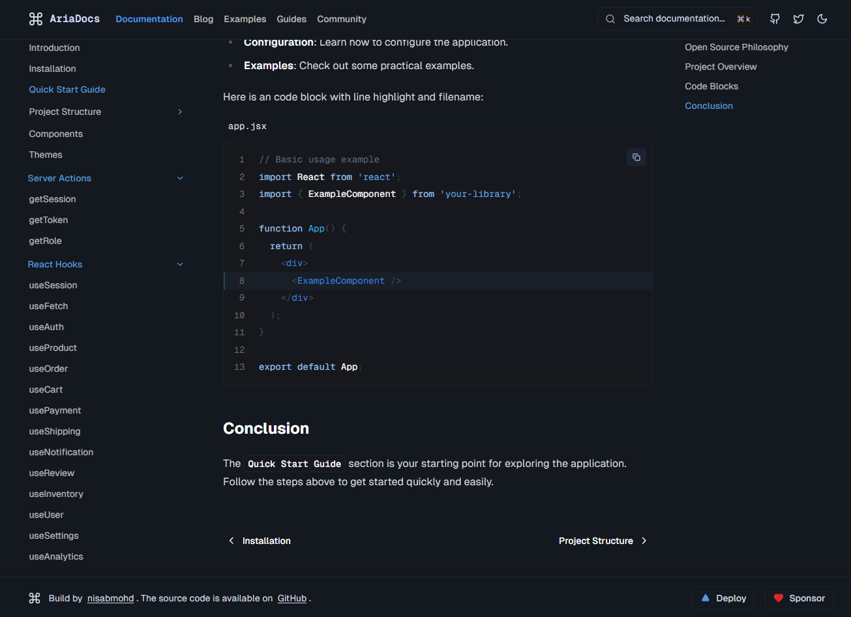This screenshot has height=617, width=851.
Task: Go to the Examples nav item
Action: (x=245, y=19)
